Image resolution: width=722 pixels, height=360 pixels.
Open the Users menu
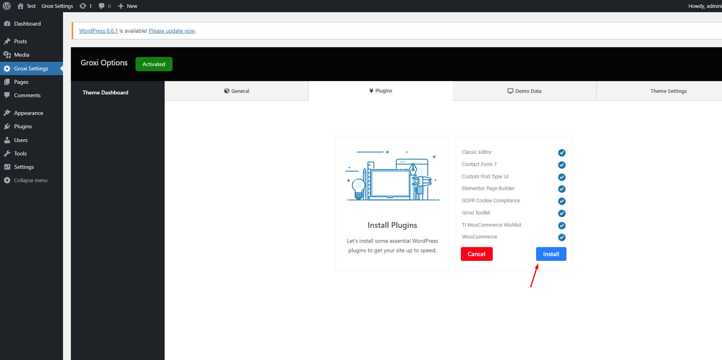pyautogui.click(x=32, y=140)
